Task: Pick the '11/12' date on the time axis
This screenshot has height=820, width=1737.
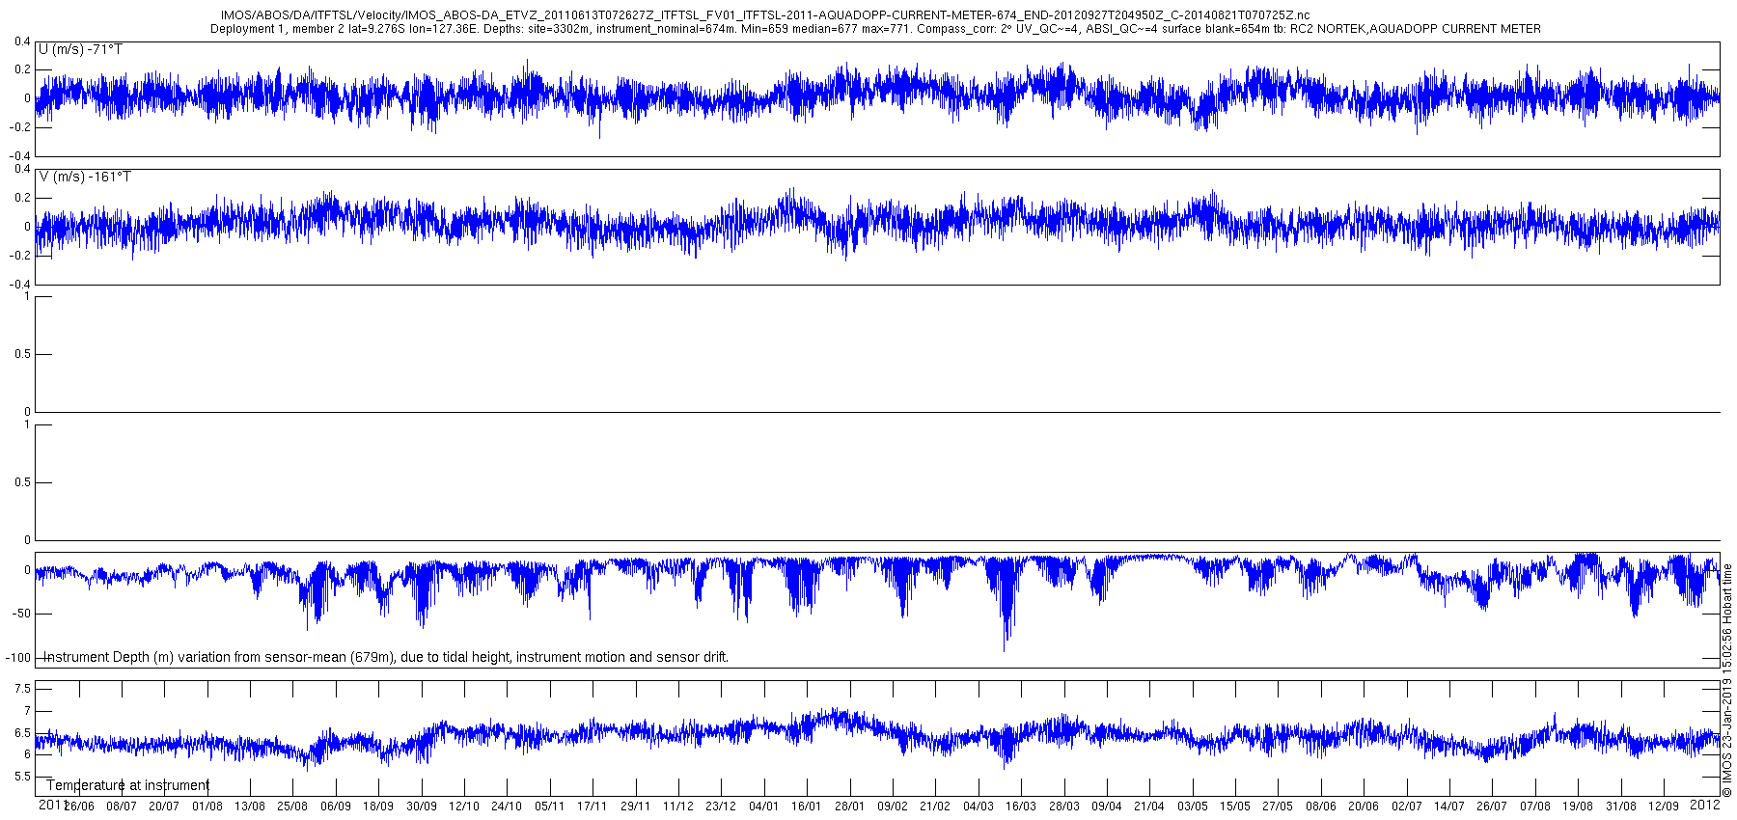Action: 677,806
